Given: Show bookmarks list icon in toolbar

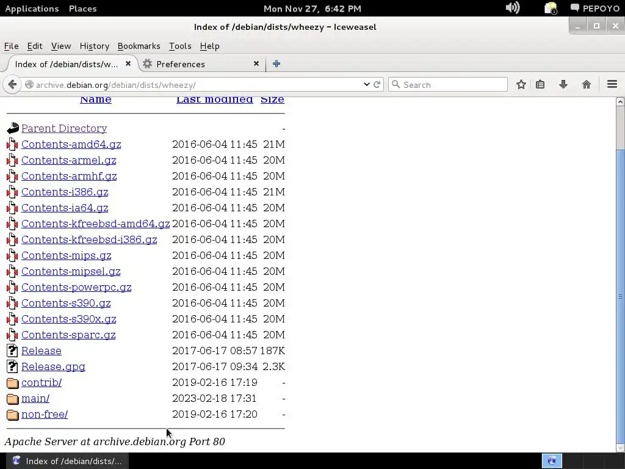Looking at the screenshot, I should pos(540,84).
